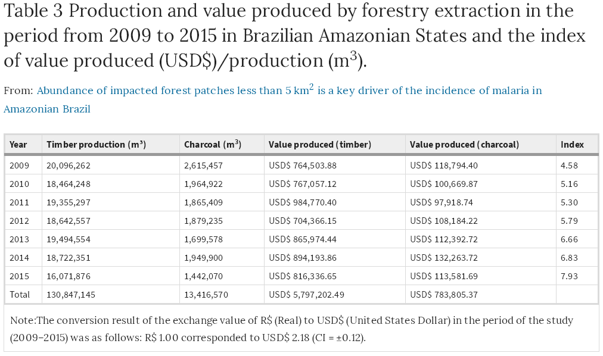Click the 2015 year cell
Screen dimensions: 603x356
pos(18,276)
